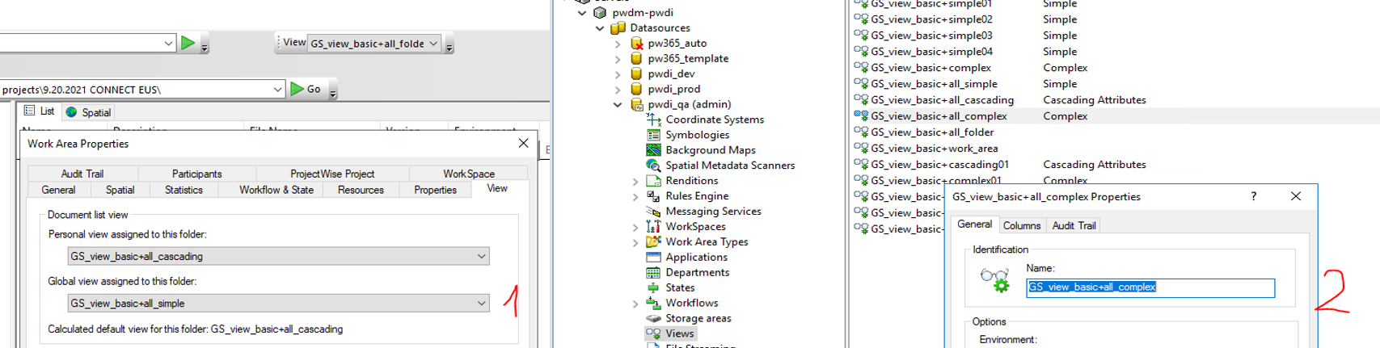The height and width of the screenshot is (348, 1380).
Task: Click the green run arrow beside the empty combo box
Action: click(x=188, y=43)
